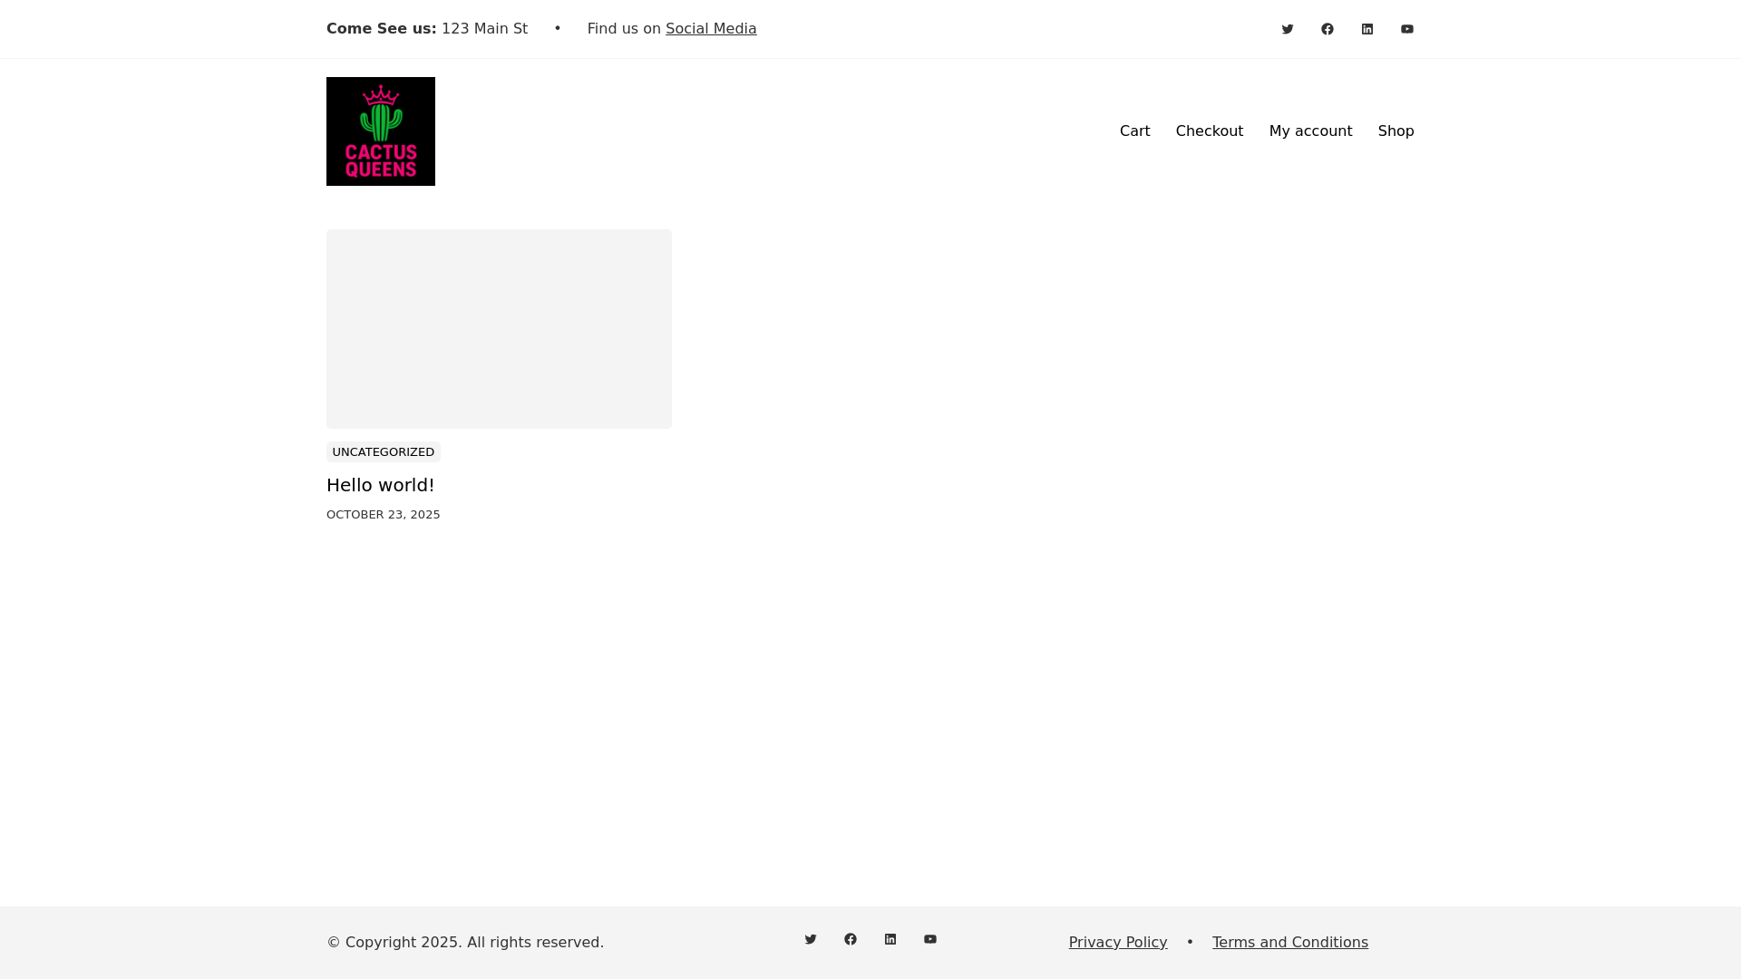
Task: Open the footer LinkedIn icon
Action: pyautogui.click(x=890, y=939)
